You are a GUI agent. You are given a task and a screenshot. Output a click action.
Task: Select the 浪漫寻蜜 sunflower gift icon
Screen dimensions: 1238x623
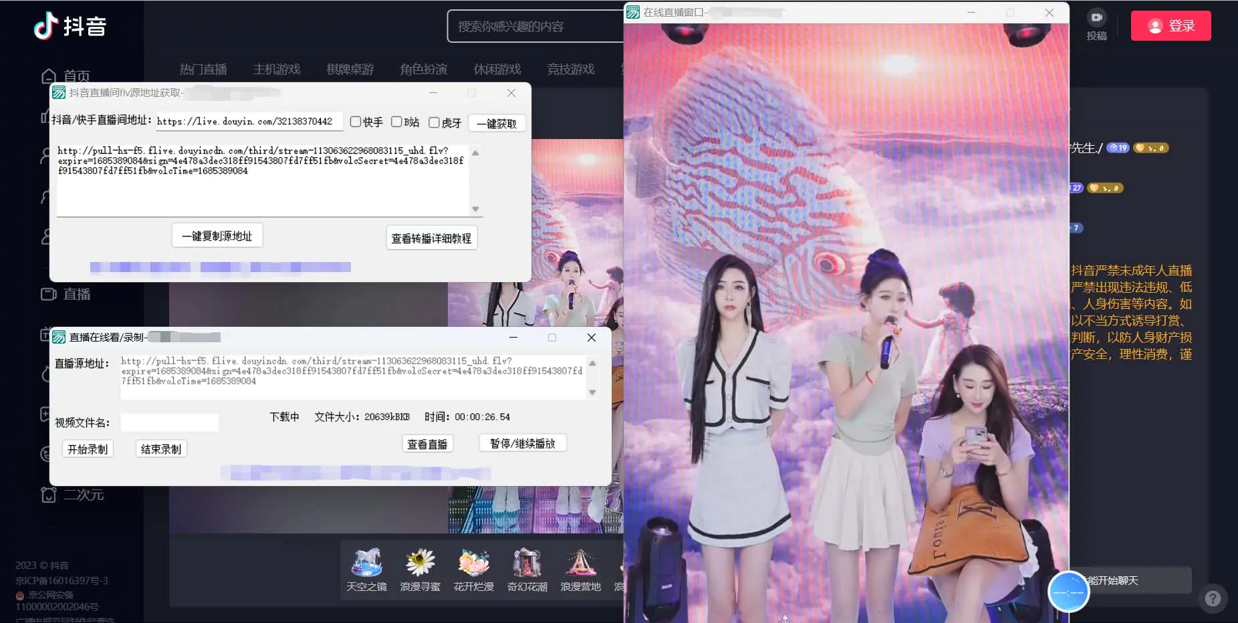420,563
